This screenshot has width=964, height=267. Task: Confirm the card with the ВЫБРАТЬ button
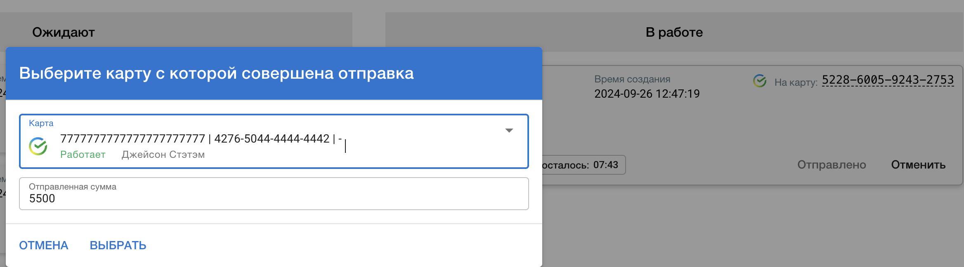pos(118,245)
